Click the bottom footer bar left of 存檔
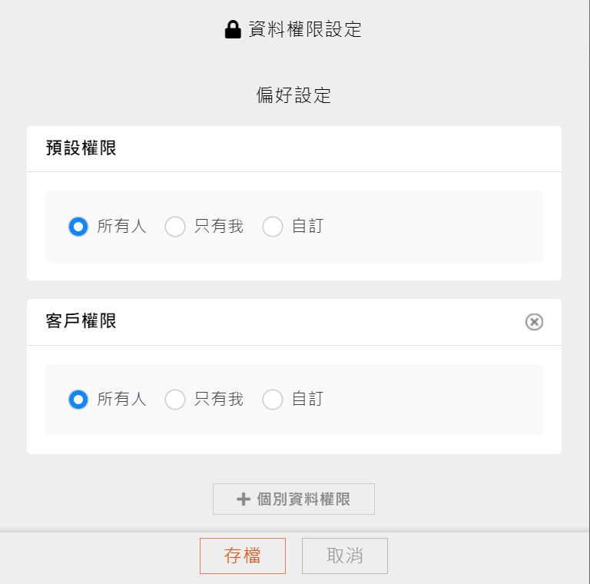 click(x=100, y=556)
